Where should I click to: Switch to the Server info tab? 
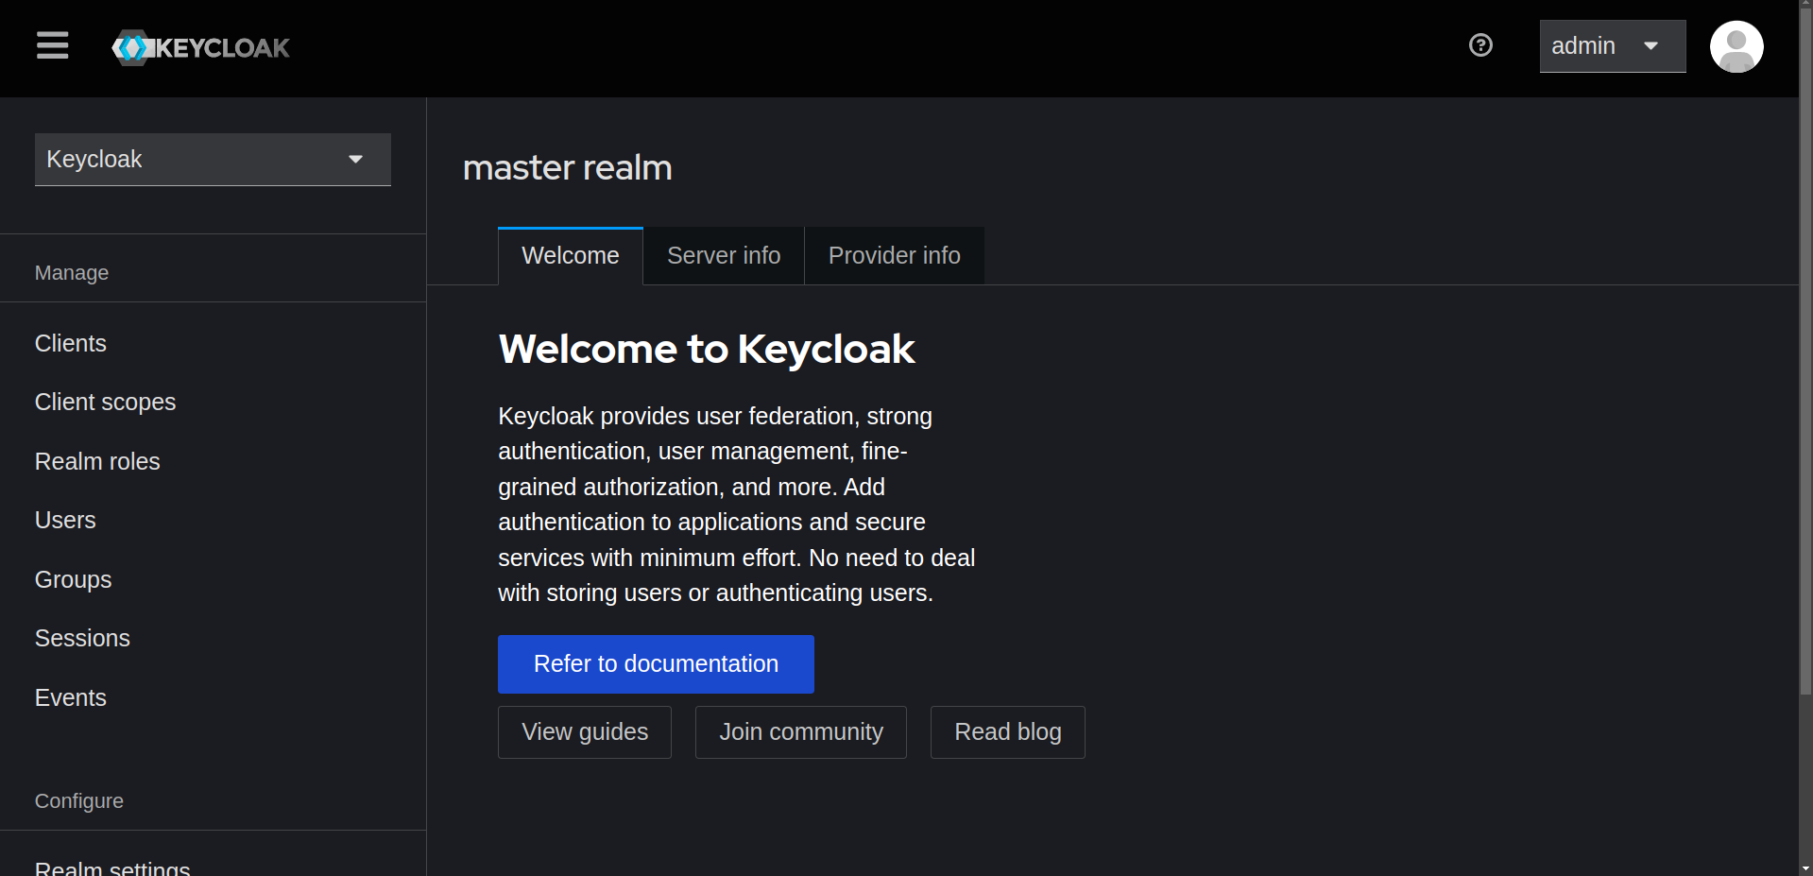pos(724,256)
